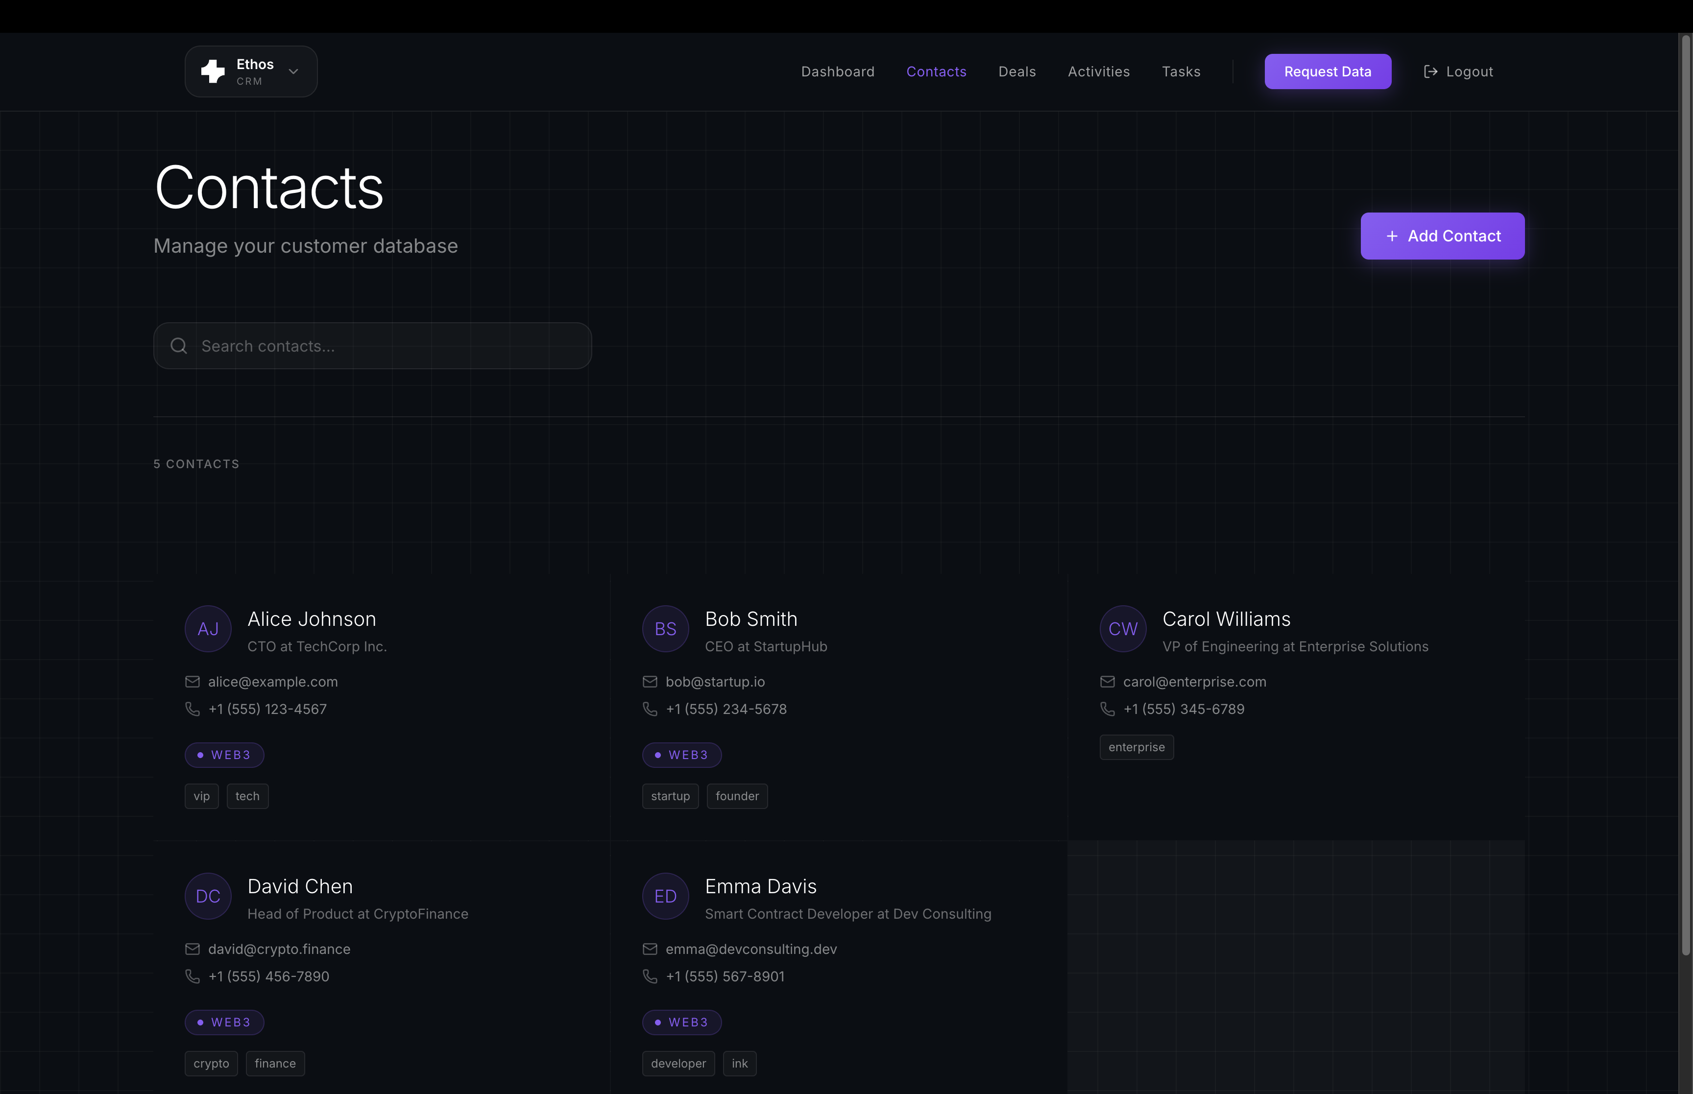Click the magnifier icon in search box
The height and width of the screenshot is (1094, 1693).
point(179,346)
